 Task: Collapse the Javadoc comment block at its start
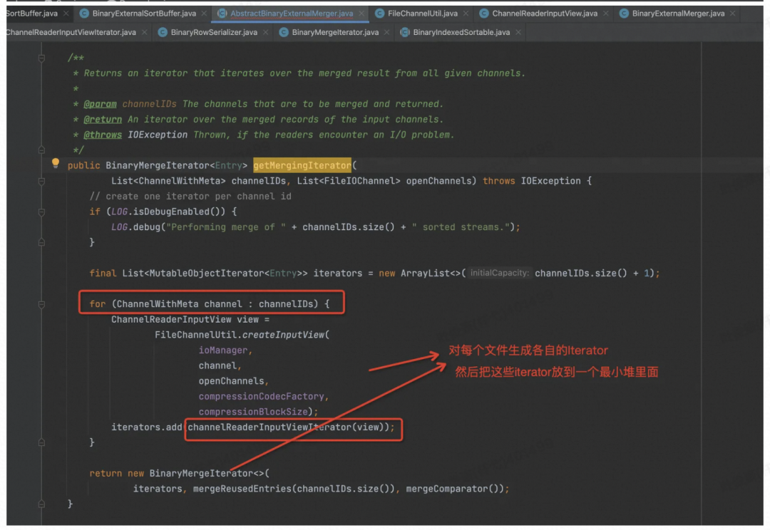[x=42, y=58]
